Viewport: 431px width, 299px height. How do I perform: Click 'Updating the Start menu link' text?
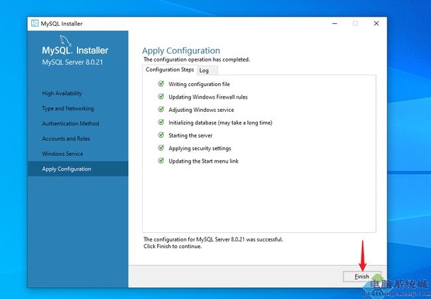204,161
